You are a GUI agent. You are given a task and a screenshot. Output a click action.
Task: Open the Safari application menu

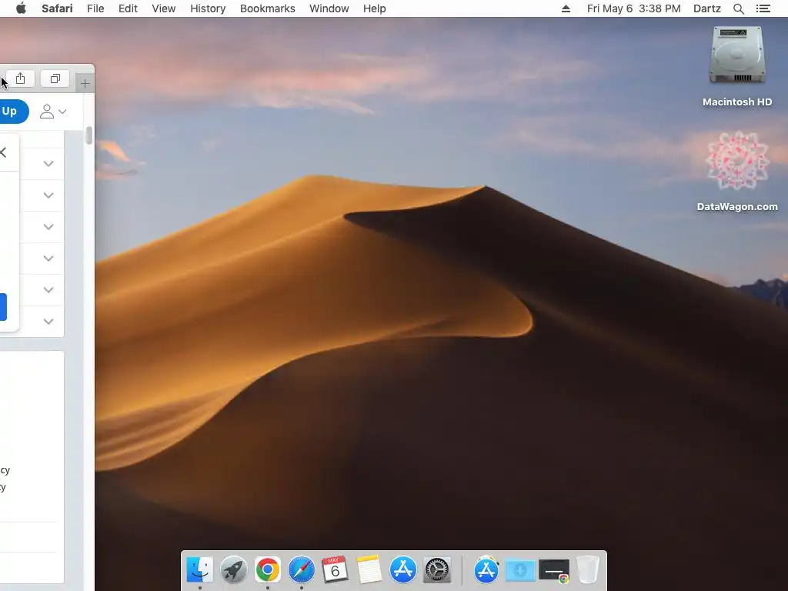57,8
